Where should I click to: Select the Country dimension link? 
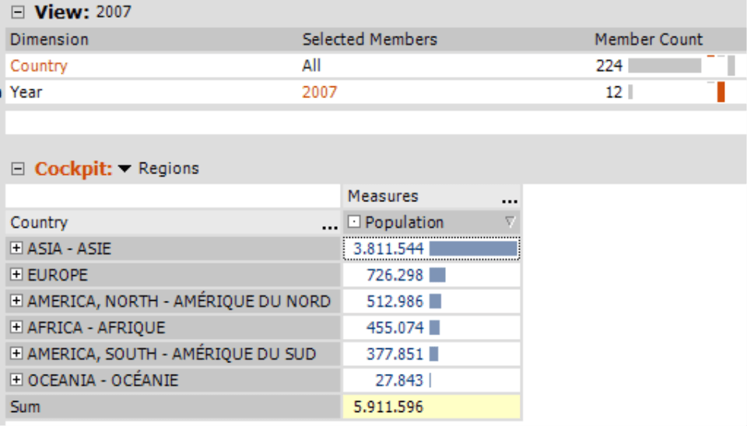click(x=39, y=65)
